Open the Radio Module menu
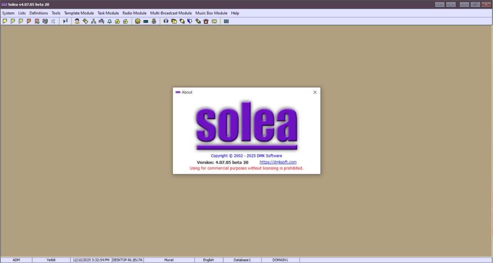This screenshot has width=493, height=263. (x=134, y=13)
